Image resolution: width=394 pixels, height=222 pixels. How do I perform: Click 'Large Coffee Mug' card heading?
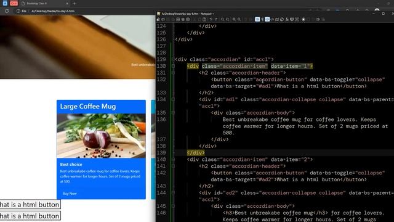pyautogui.click(x=88, y=106)
